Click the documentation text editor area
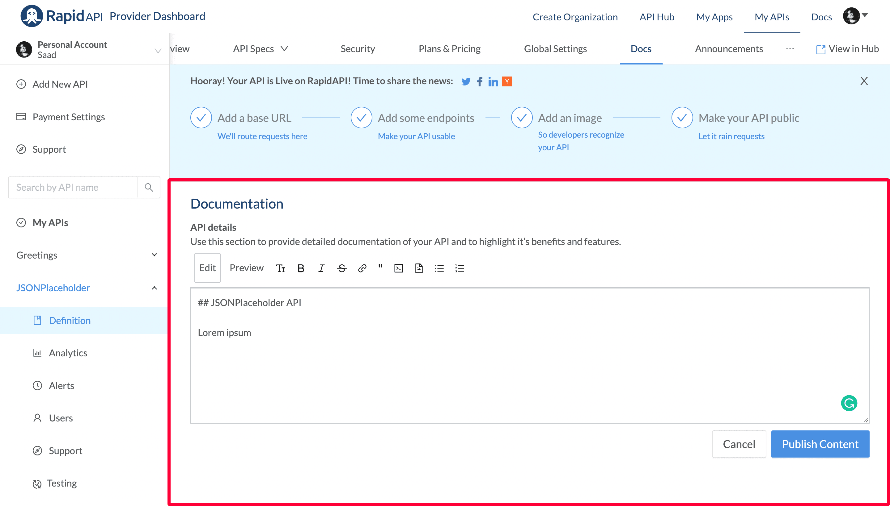Viewport: 890px width, 506px height. tap(530, 355)
